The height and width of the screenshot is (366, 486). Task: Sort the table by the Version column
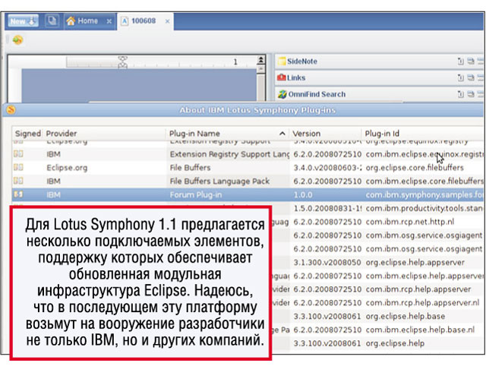pyautogui.click(x=325, y=134)
